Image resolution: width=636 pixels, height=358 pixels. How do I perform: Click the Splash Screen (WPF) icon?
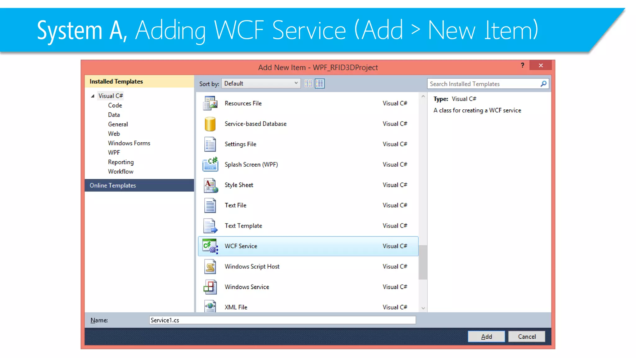[x=210, y=164]
